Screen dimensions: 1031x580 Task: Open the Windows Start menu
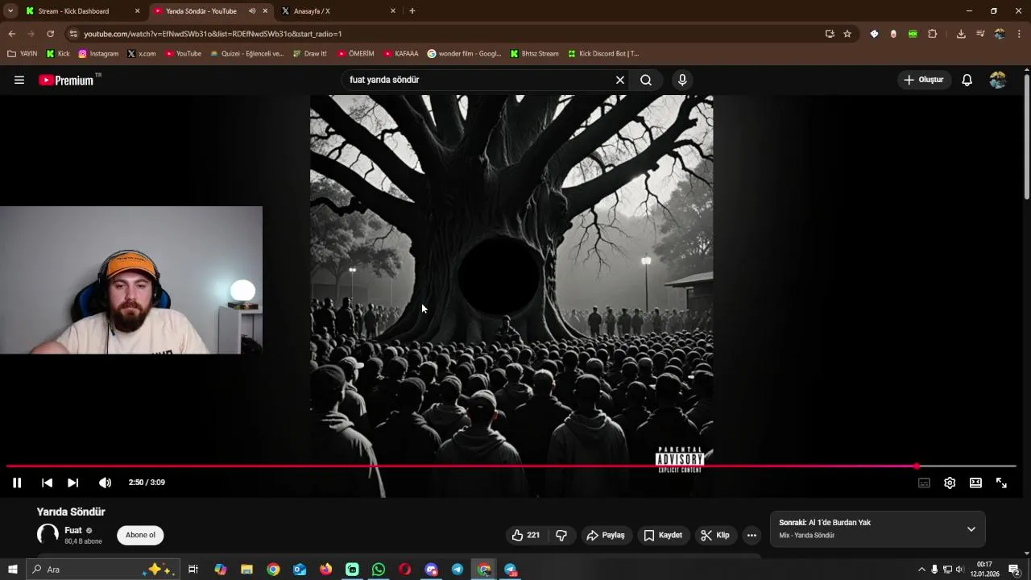pos(13,570)
